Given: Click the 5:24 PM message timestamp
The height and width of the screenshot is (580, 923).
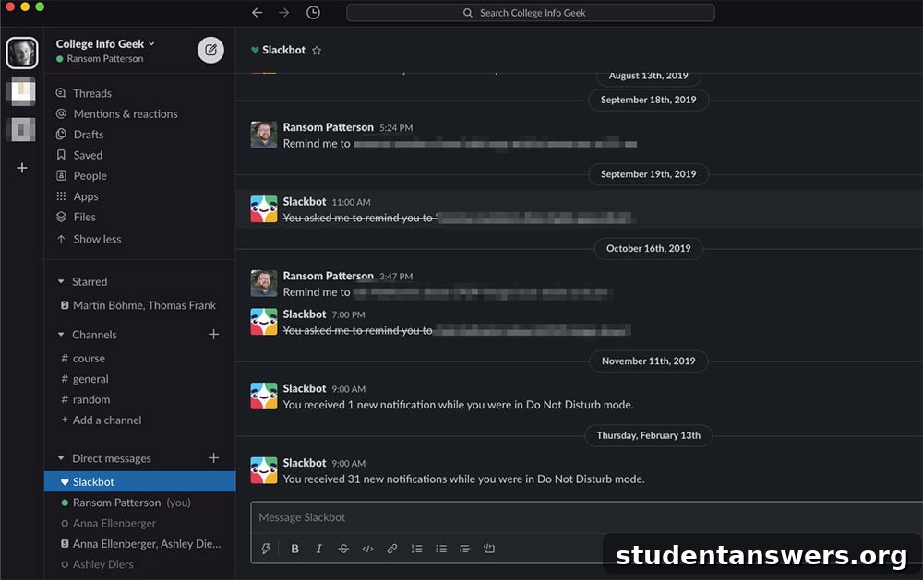Looking at the screenshot, I should (x=396, y=127).
